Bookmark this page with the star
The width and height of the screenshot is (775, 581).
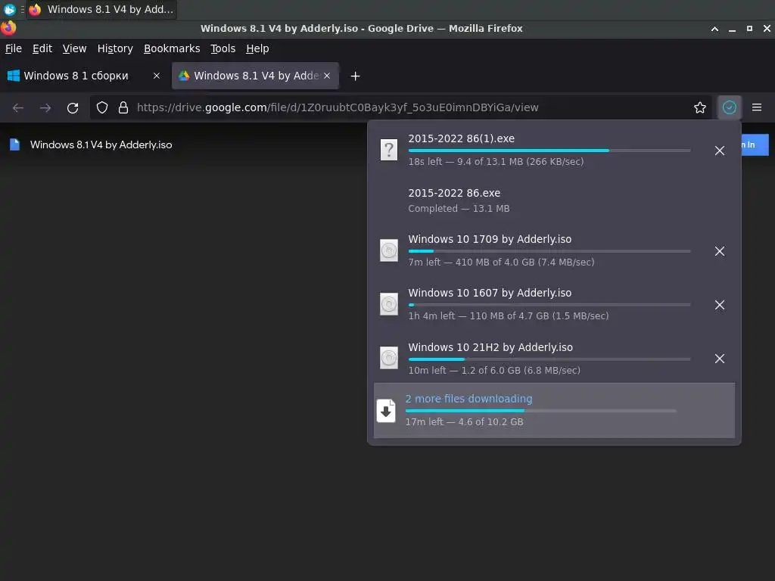point(699,107)
